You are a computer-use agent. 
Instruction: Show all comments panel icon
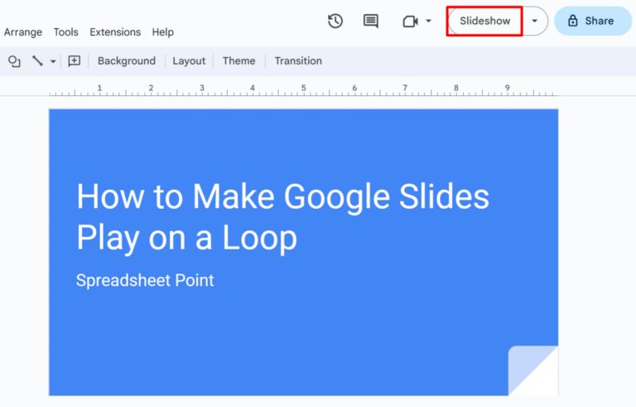click(371, 21)
